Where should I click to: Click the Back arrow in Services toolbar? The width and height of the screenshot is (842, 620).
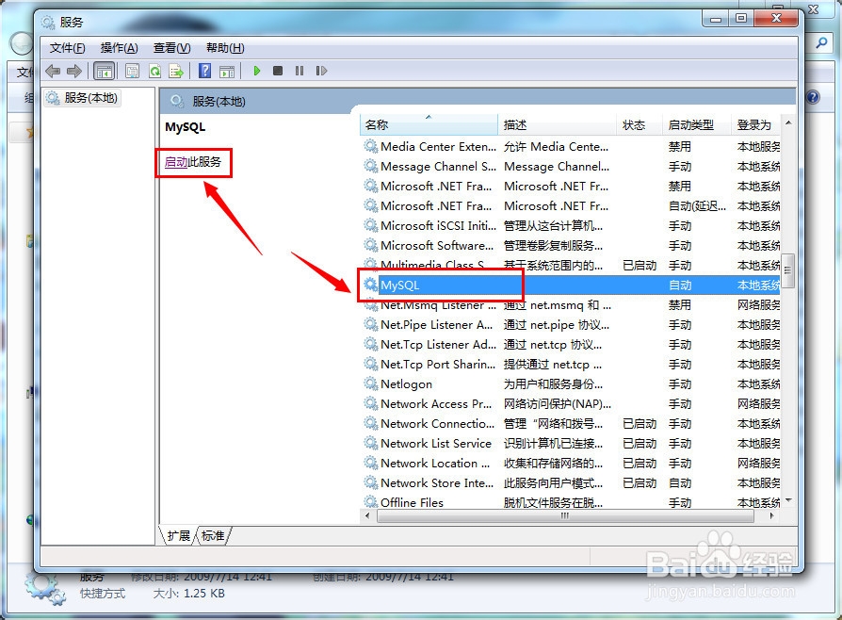pyautogui.click(x=53, y=71)
